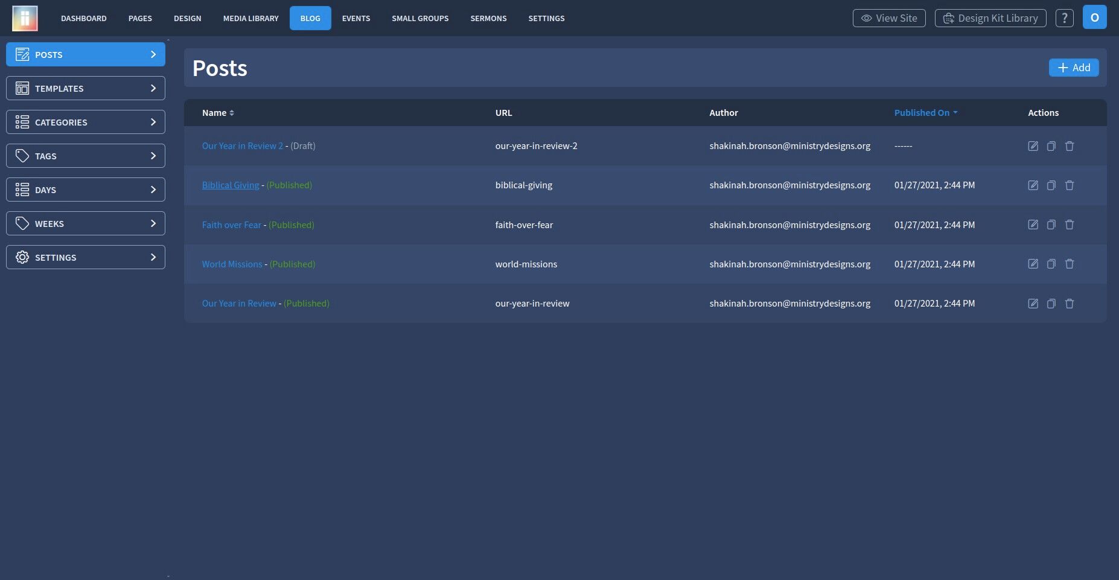Open the Tags sidebar section
The height and width of the screenshot is (580, 1119).
coord(86,156)
